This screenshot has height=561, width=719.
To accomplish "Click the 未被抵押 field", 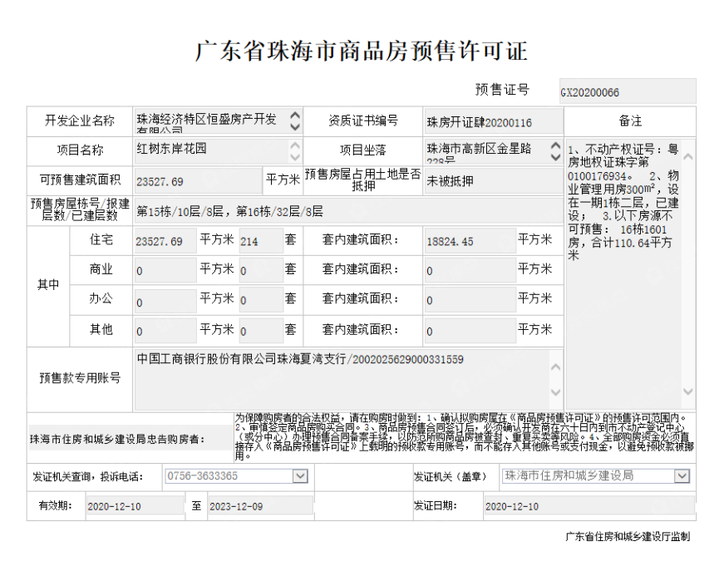I will [x=494, y=180].
